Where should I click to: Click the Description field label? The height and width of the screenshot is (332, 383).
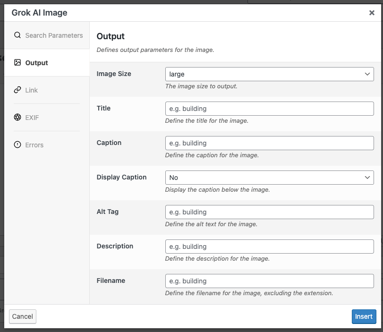point(115,246)
